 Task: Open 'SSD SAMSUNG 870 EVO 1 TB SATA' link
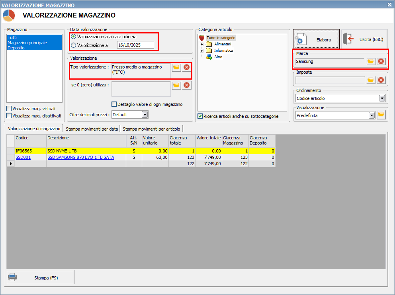pos(80,157)
